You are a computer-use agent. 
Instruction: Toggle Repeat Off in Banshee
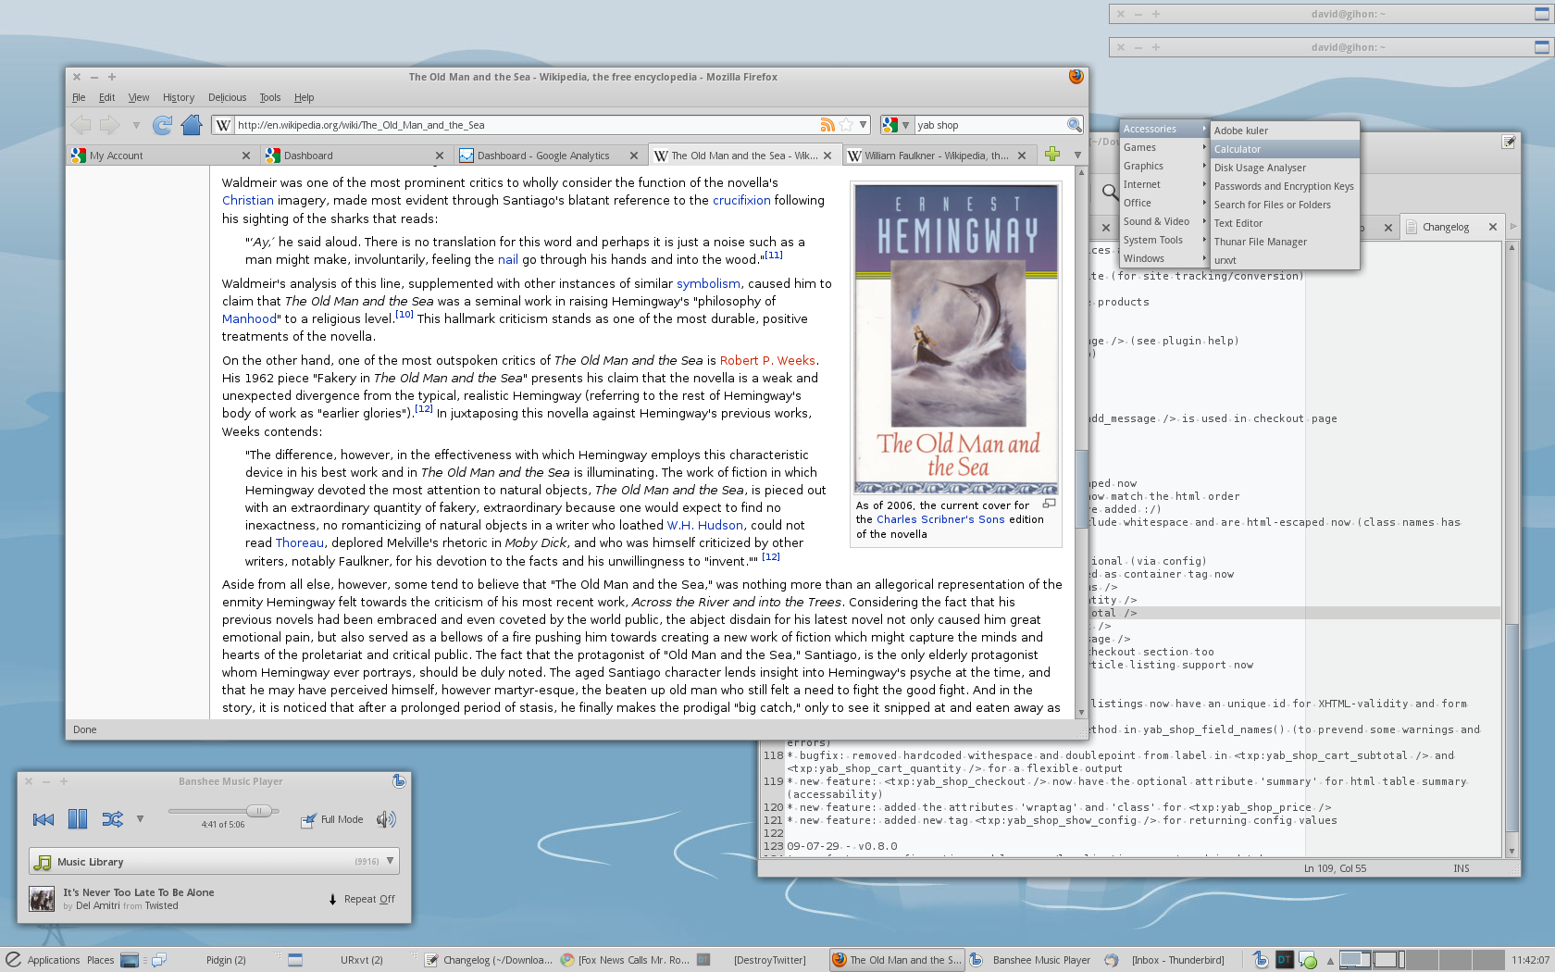pyautogui.click(x=361, y=899)
